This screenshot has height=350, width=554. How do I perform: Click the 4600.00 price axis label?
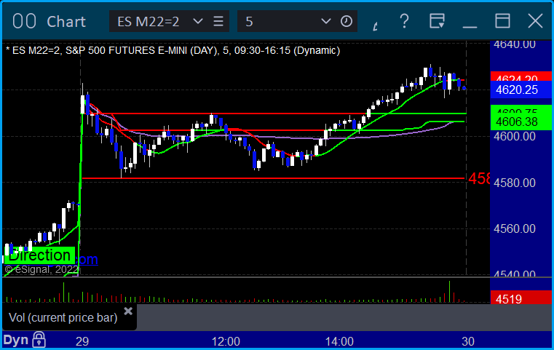pos(514,136)
